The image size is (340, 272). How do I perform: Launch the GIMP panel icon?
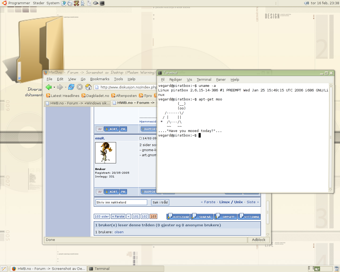point(76,3)
